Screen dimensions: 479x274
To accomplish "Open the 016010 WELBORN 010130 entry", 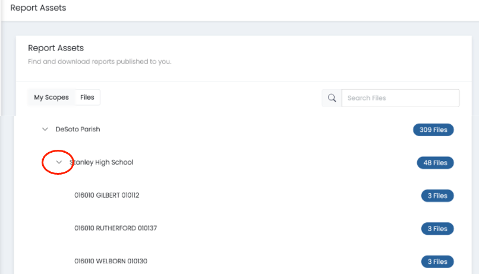I will point(111,261).
